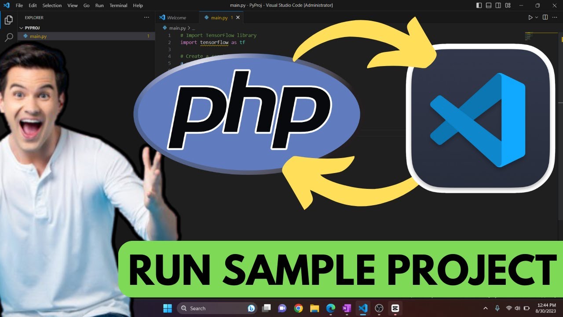This screenshot has width=563, height=317.
Task: Click the microphone tray icon
Action: (x=497, y=308)
